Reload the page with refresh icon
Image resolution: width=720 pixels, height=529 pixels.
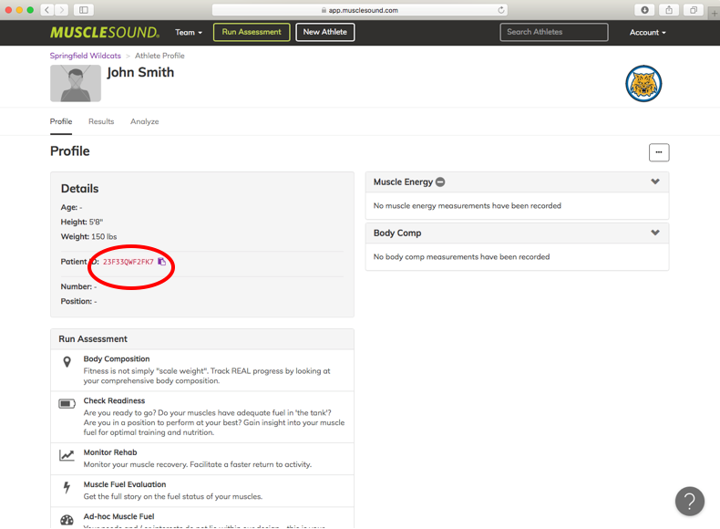coord(501,10)
